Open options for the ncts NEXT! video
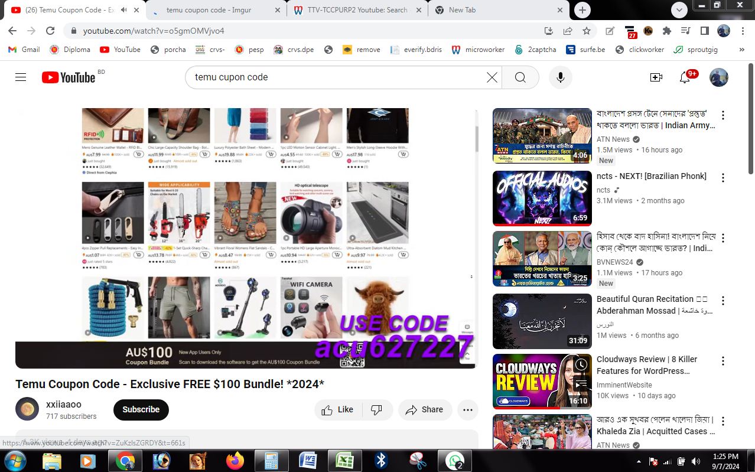This screenshot has height=472, width=755. (723, 178)
